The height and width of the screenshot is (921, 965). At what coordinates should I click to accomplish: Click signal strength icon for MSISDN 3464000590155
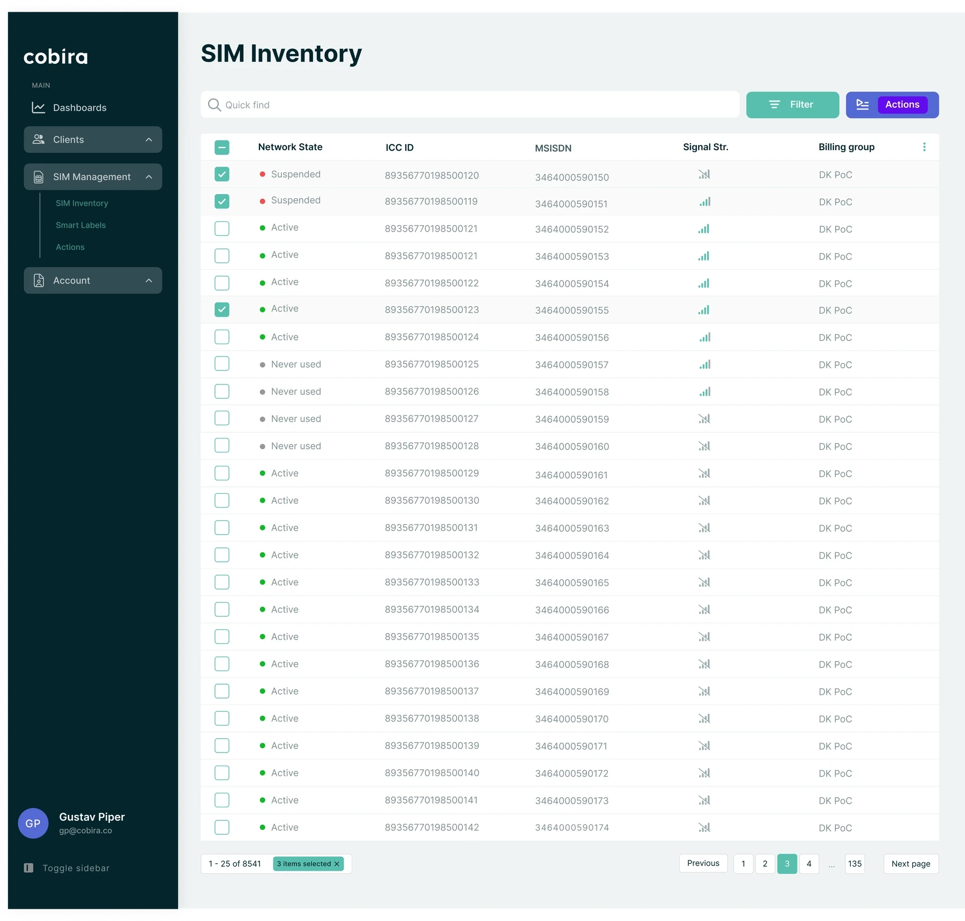point(704,310)
